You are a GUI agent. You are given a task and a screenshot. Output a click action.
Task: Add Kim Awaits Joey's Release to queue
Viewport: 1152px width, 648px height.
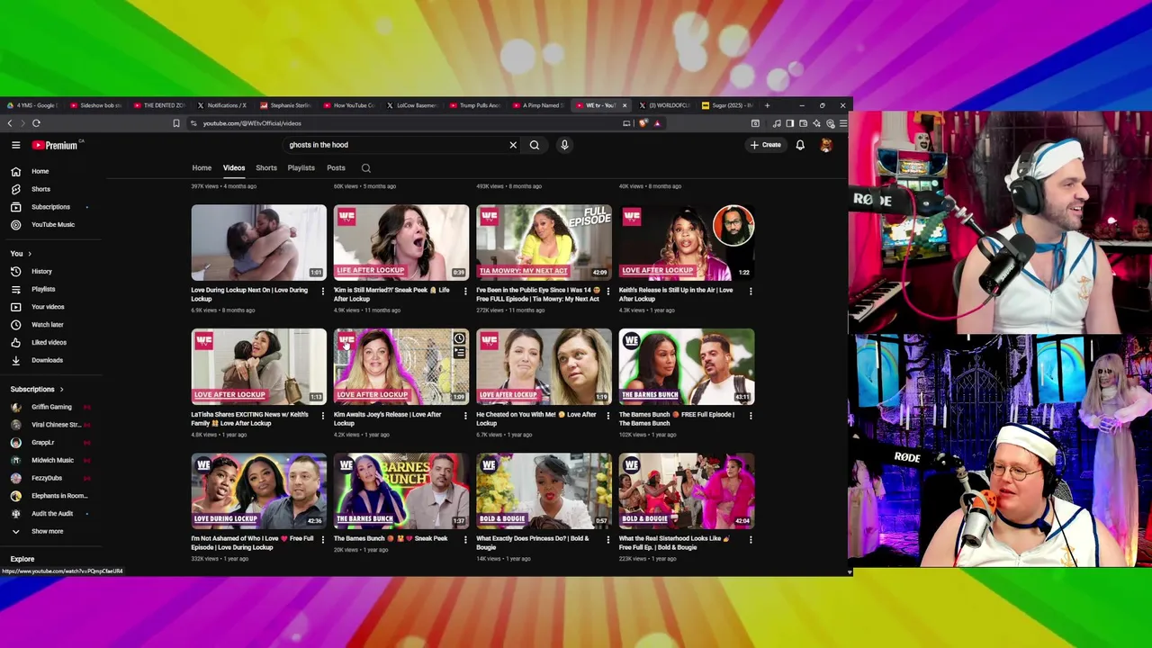pyautogui.click(x=459, y=353)
